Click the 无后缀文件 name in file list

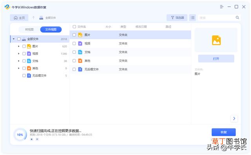[x=91, y=69]
